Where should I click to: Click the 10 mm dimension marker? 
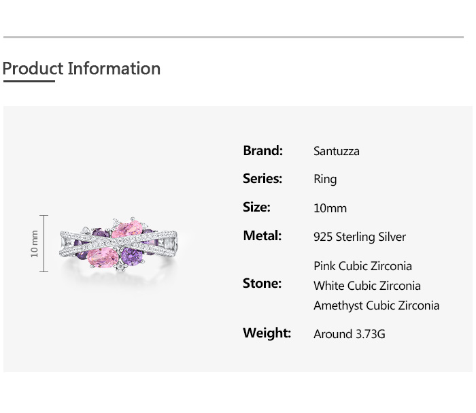tap(35, 243)
